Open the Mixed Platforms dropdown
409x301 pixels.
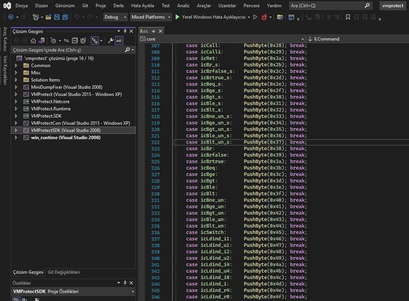[x=151, y=17]
